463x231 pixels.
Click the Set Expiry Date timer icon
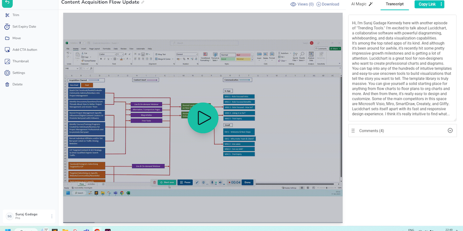coord(7,27)
